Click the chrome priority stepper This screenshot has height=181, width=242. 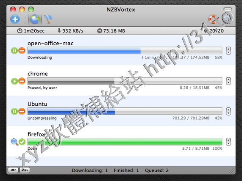(x=228, y=81)
